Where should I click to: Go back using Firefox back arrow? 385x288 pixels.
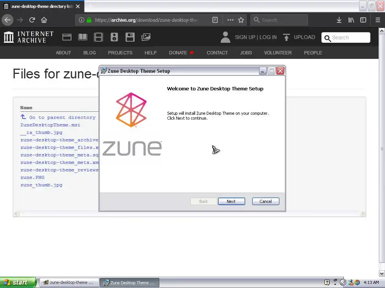point(8,20)
